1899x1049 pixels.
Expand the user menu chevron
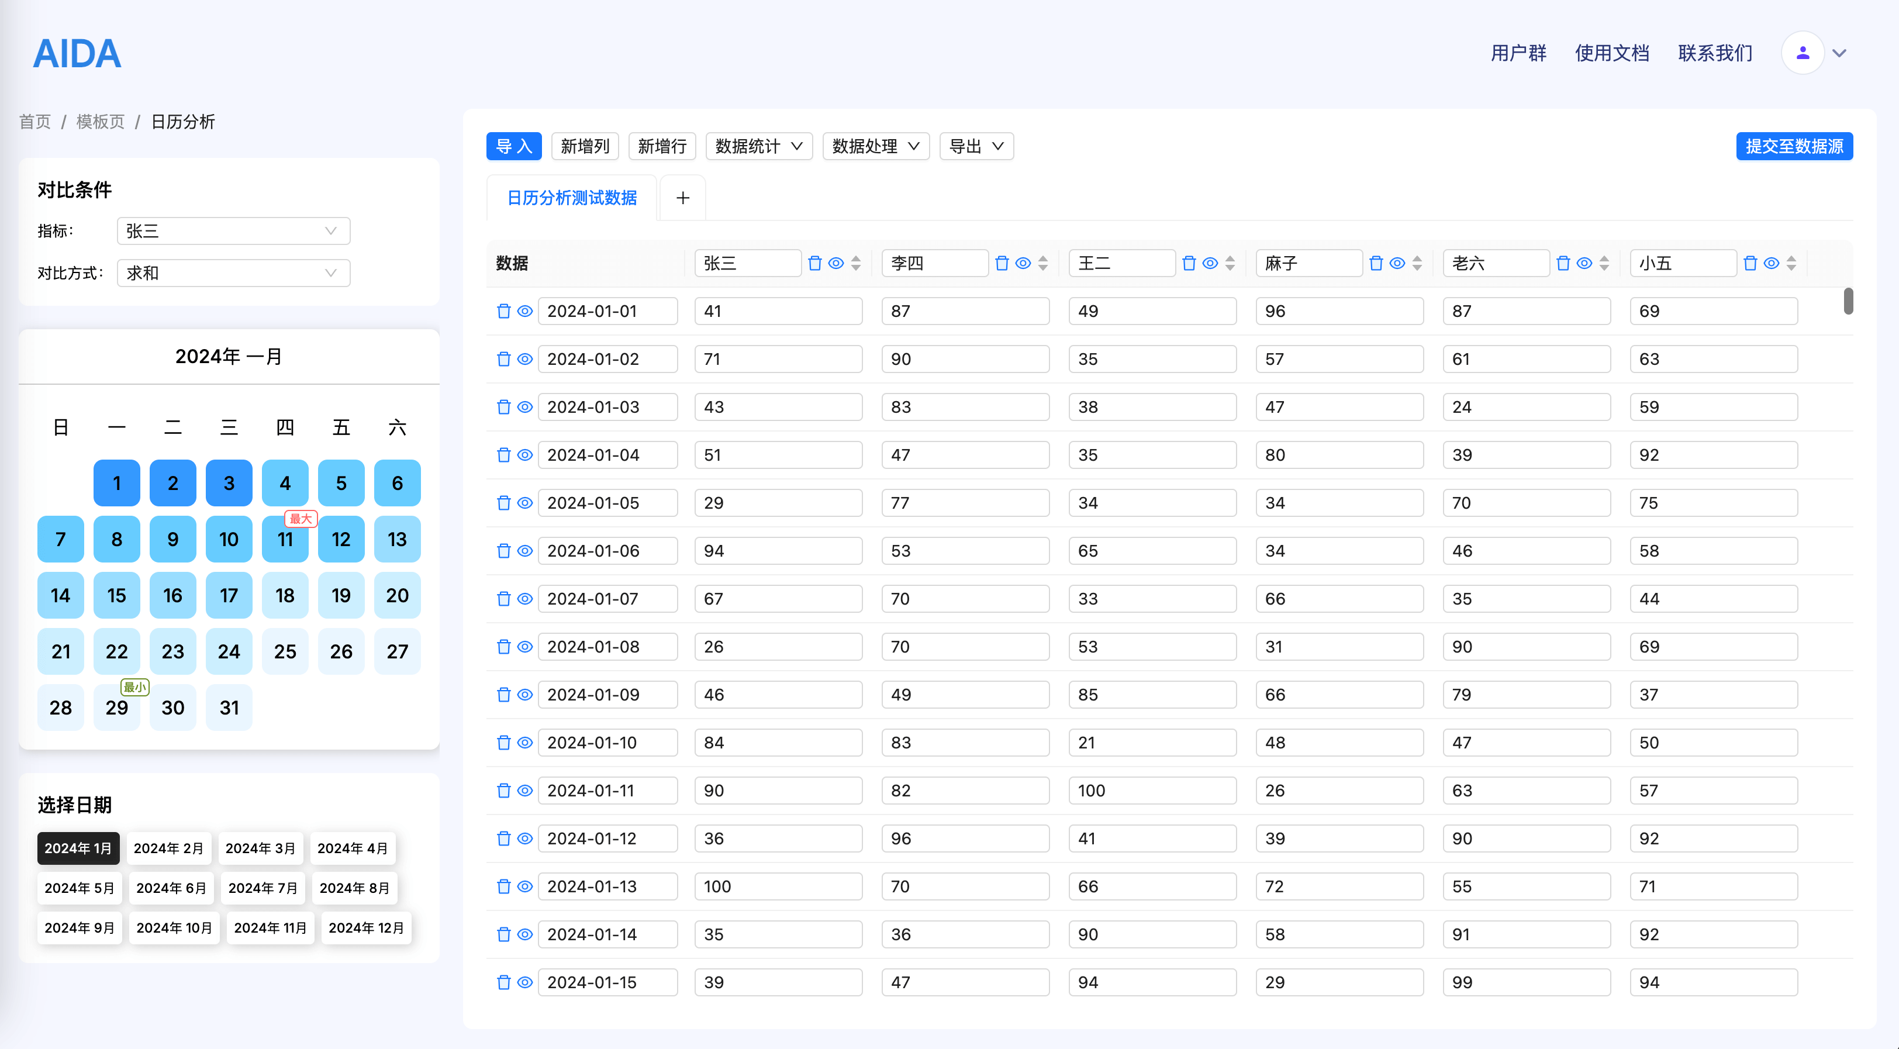click(1839, 53)
